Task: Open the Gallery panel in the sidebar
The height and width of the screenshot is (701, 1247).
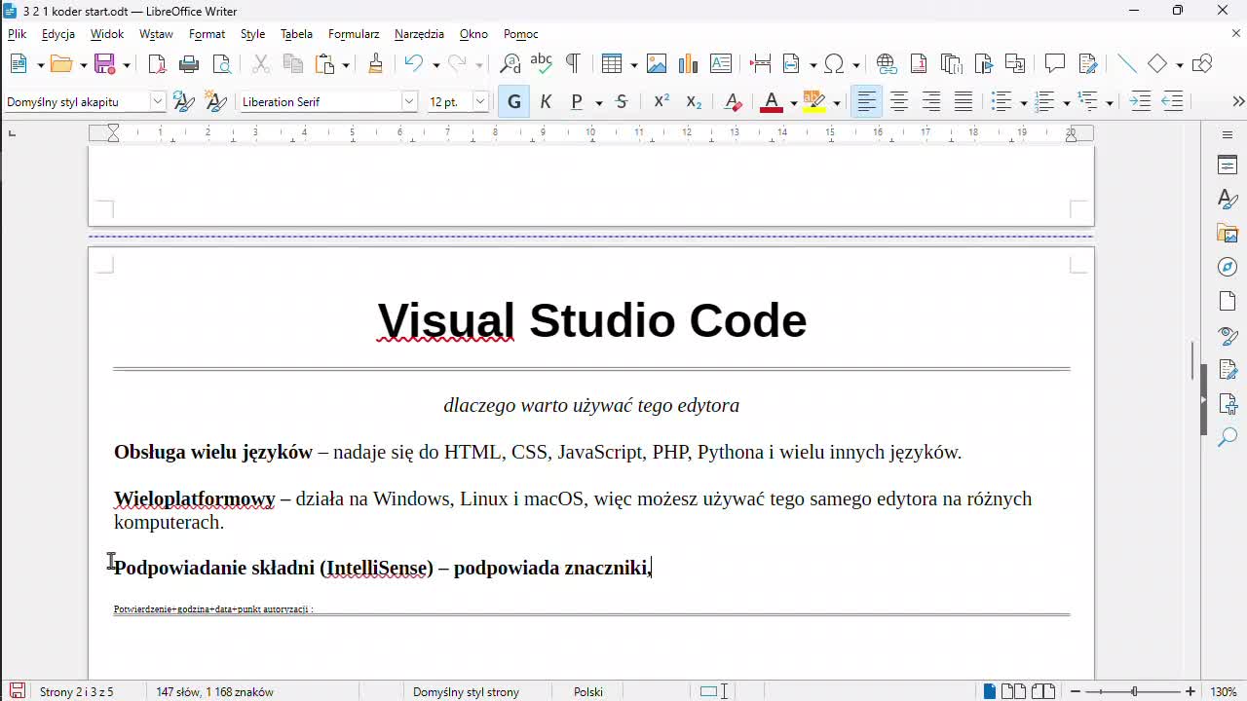Action: point(1228,234)
